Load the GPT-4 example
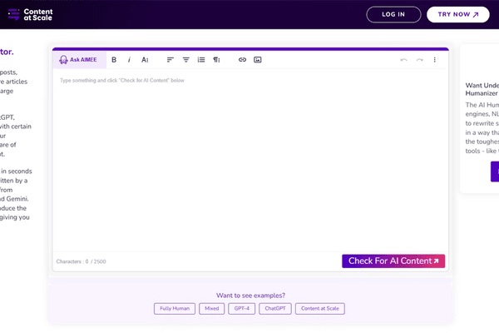The width and height of the screenshot is (499, 333). coord(242,308)
